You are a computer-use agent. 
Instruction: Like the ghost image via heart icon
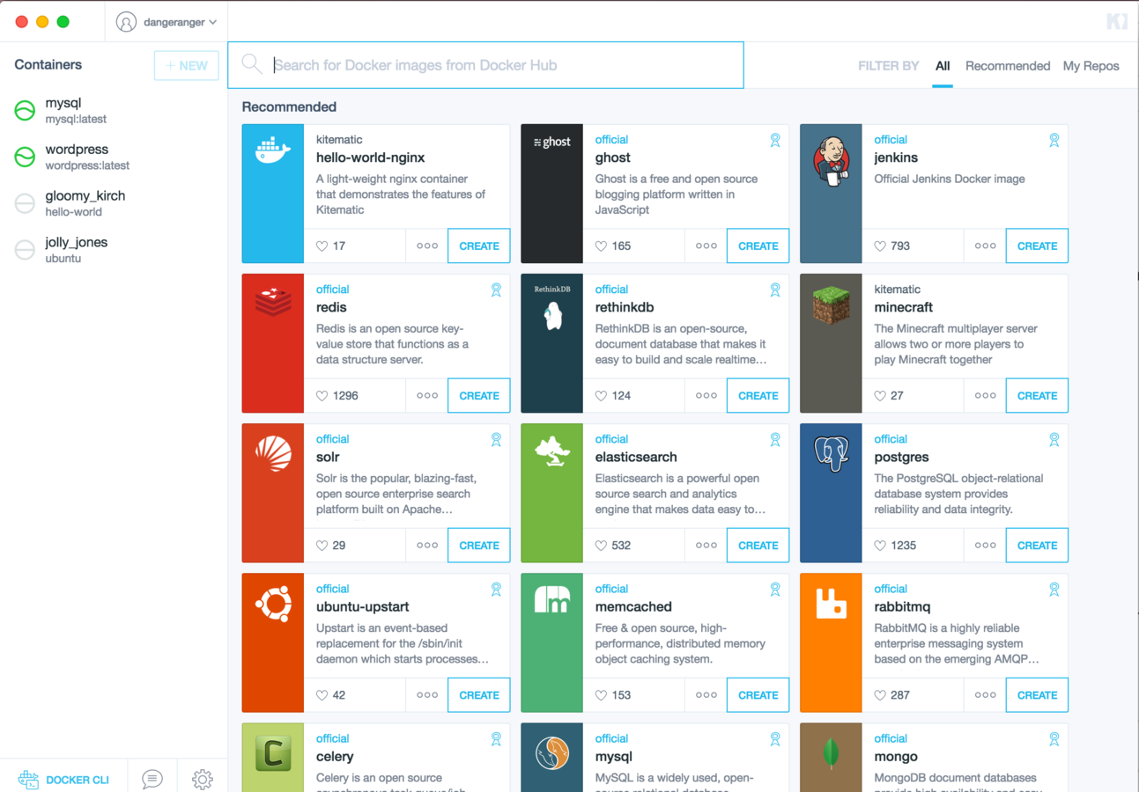click(x=601, y=246)
